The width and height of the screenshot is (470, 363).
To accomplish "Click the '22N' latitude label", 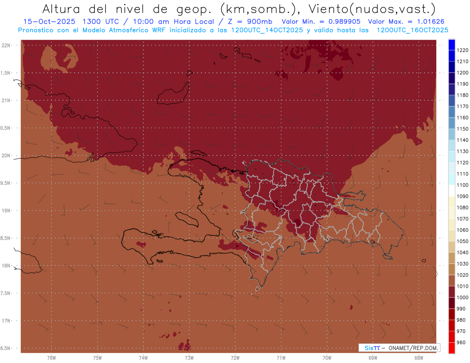I will click(x=6, y=45).
